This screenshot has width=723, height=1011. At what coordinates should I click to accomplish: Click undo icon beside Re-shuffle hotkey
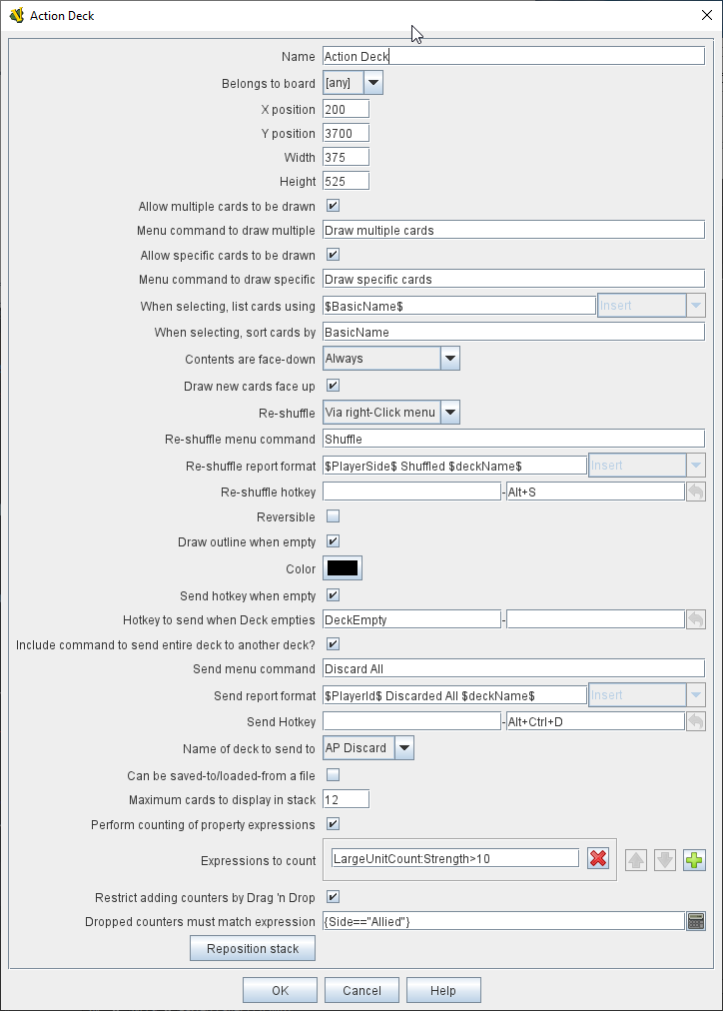(x=696, y=492)
